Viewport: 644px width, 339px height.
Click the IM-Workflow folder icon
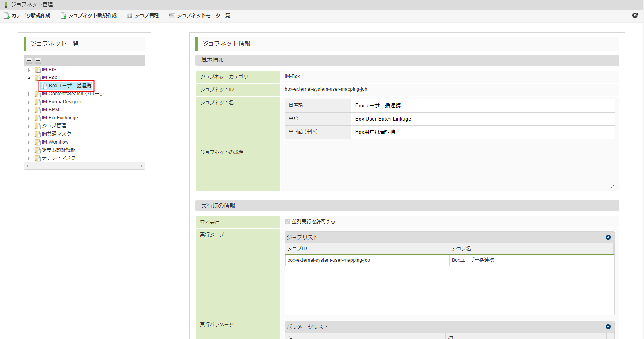[38, 142]
